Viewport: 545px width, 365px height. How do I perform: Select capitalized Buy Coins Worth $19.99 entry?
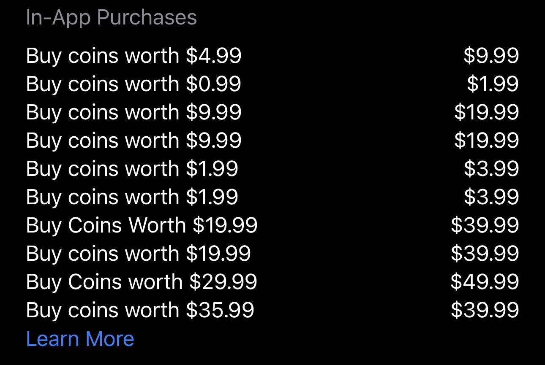click(142, 225)
